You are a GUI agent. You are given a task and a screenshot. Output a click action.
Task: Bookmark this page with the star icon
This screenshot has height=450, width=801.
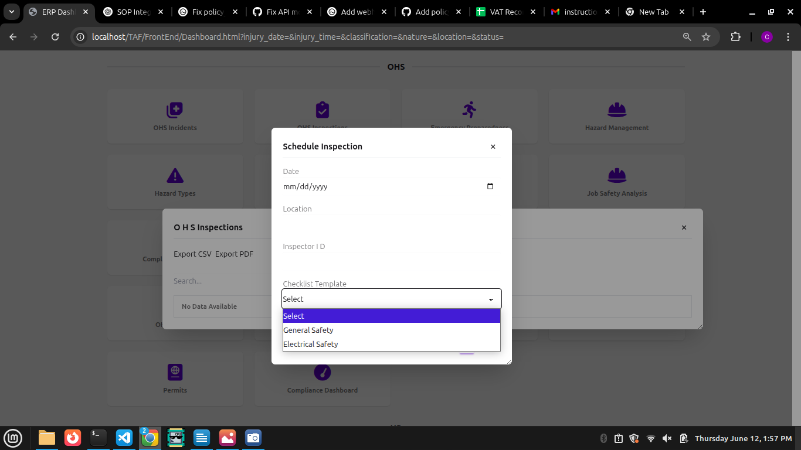pyautogui.click(x=706, y=37)
